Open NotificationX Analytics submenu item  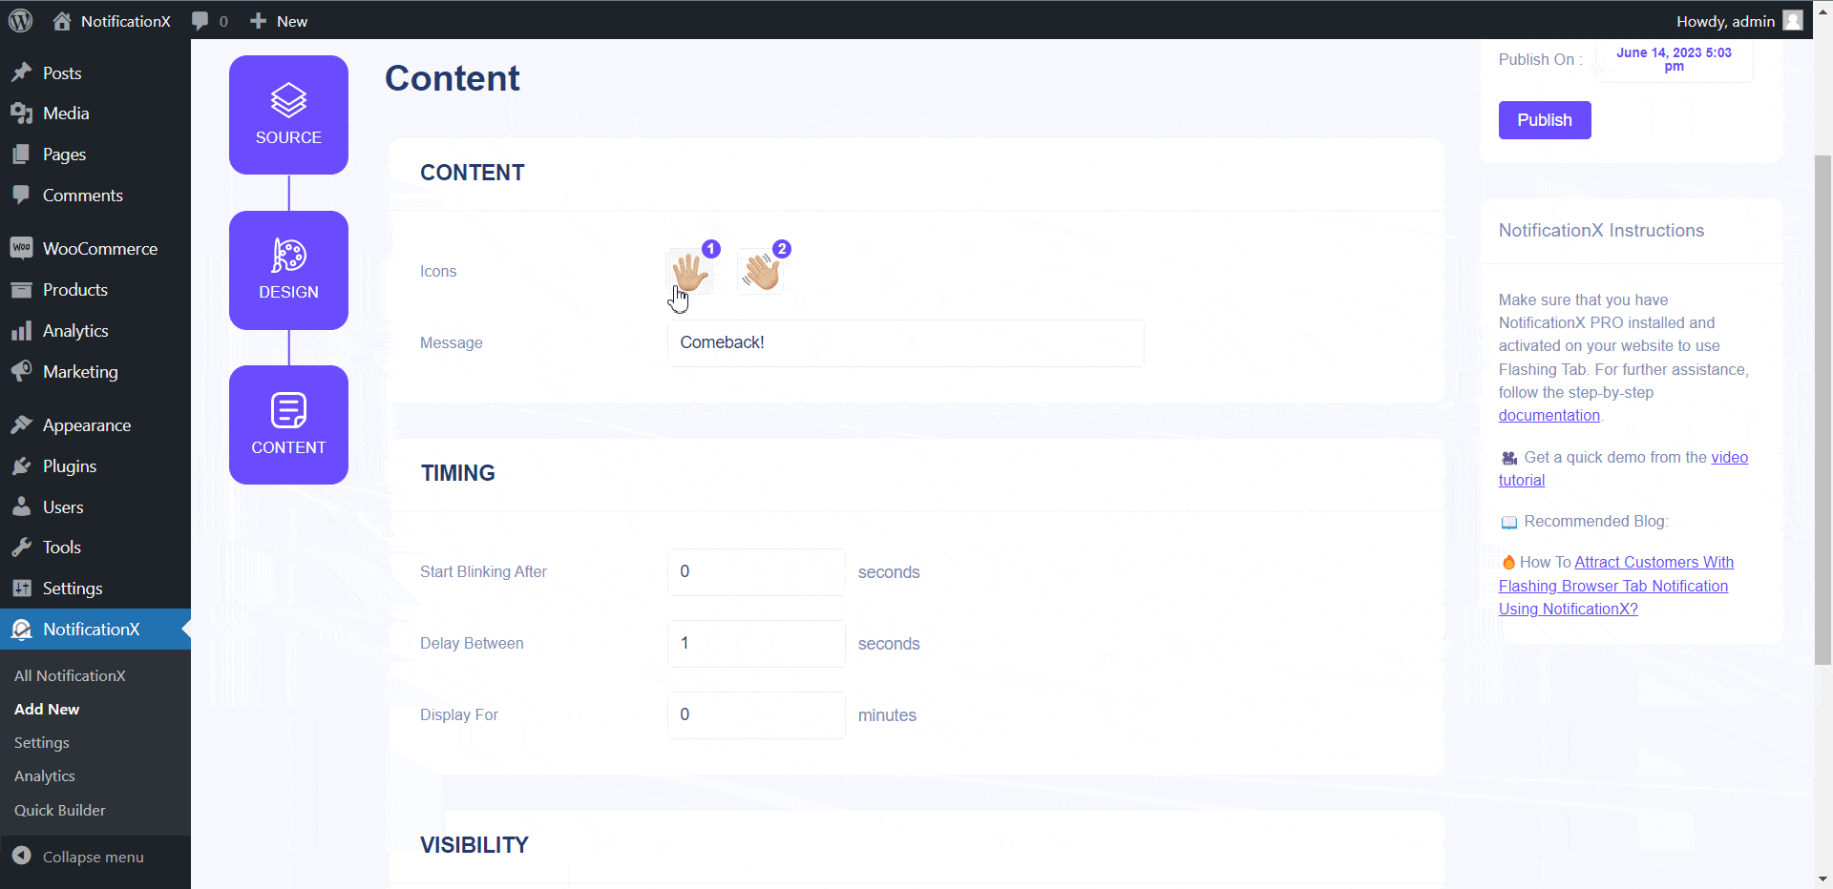tap(45, 775)
